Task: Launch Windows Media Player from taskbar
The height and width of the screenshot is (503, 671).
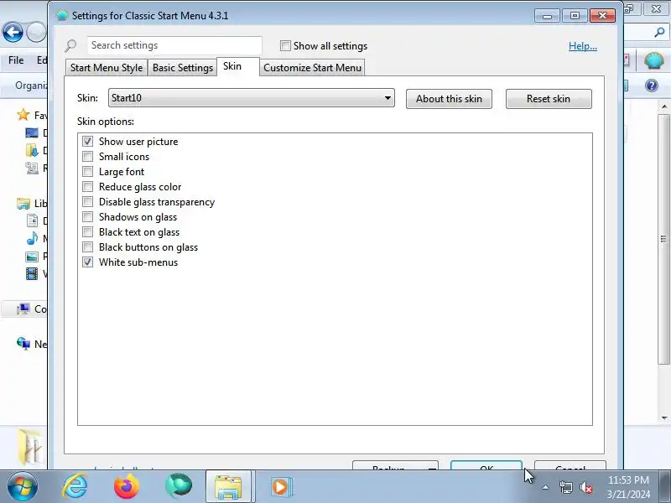Action: coord(281,487)
